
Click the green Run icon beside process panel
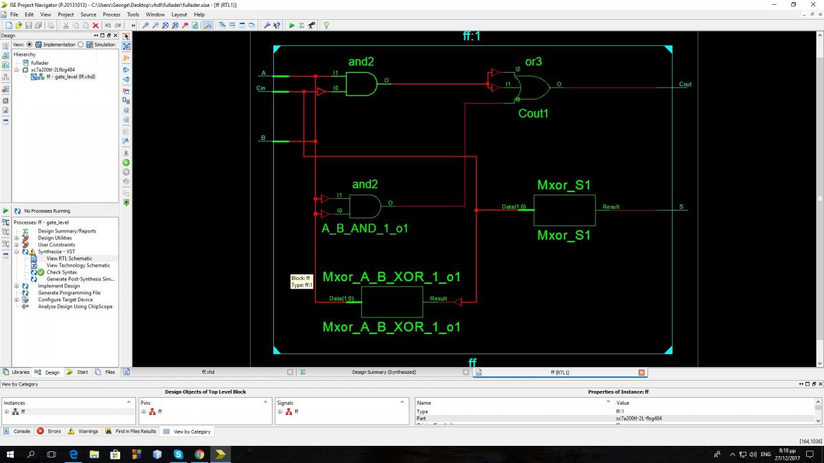(5, 211)
